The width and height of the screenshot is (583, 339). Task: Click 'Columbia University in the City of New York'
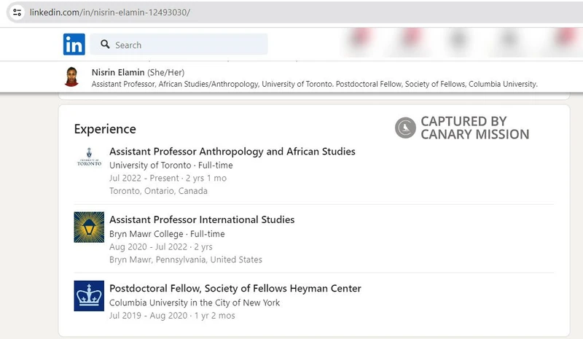pos(195,303)
